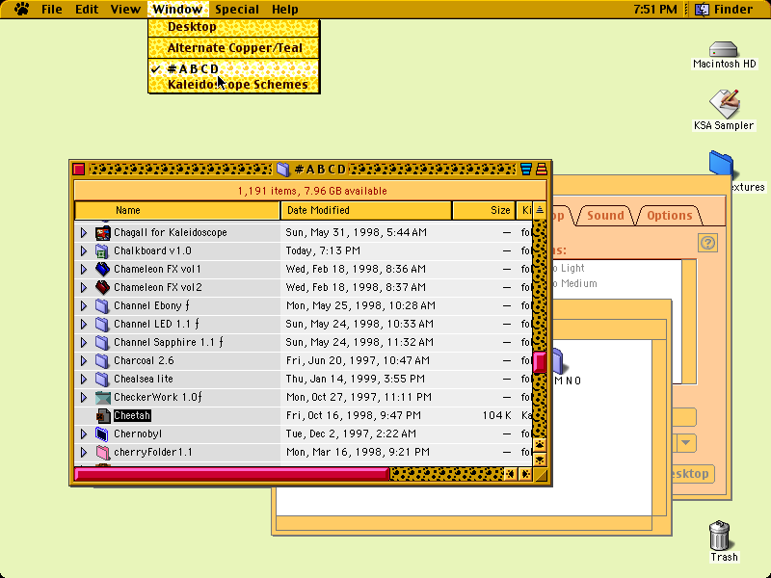Click the orange collapse box in # A B C D title bar
771x578 pixels.
point(541,170)
